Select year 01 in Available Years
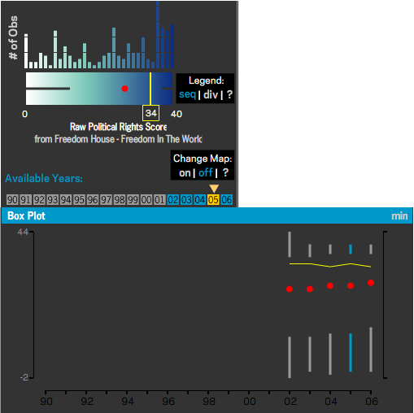 click(x=159, y=200)
